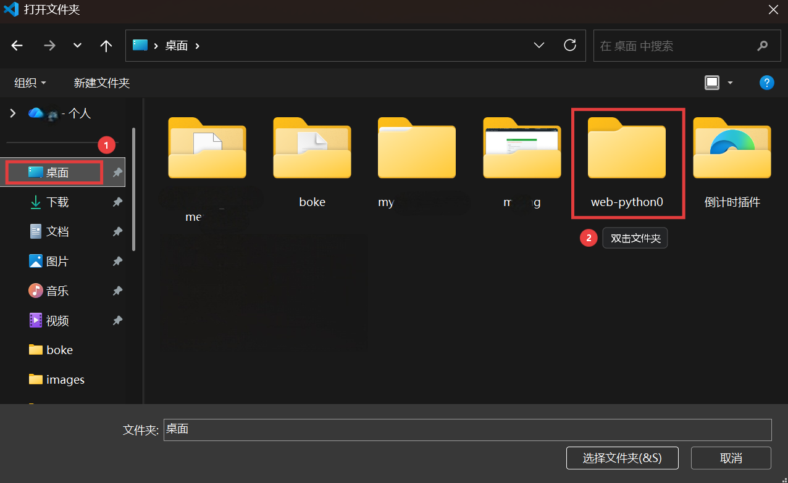Open the Help question mark icon
The image size is (788, 483).
click(766, 83)
